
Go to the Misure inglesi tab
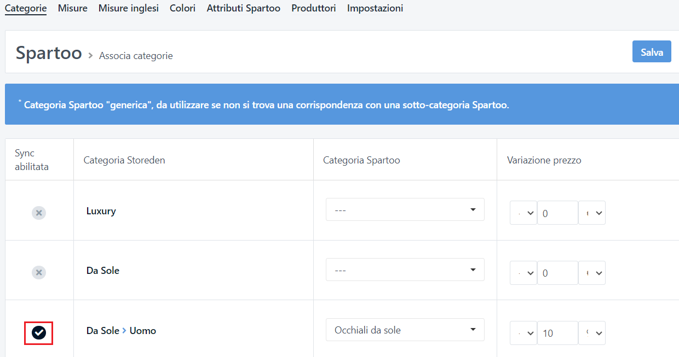pos(129,8)
